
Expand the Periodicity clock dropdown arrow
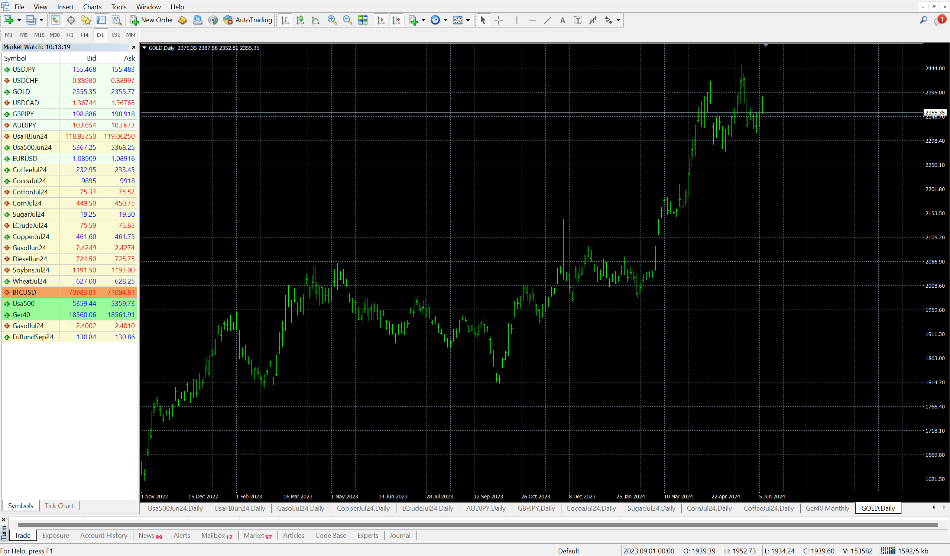[445, 20]
